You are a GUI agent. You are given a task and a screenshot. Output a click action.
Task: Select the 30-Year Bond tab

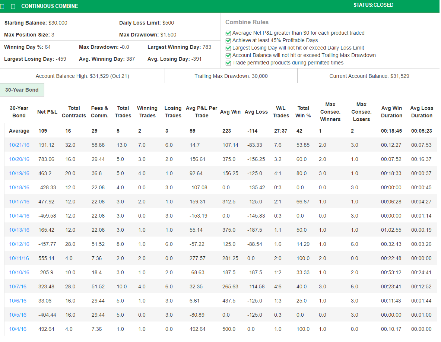pos(22,90)
